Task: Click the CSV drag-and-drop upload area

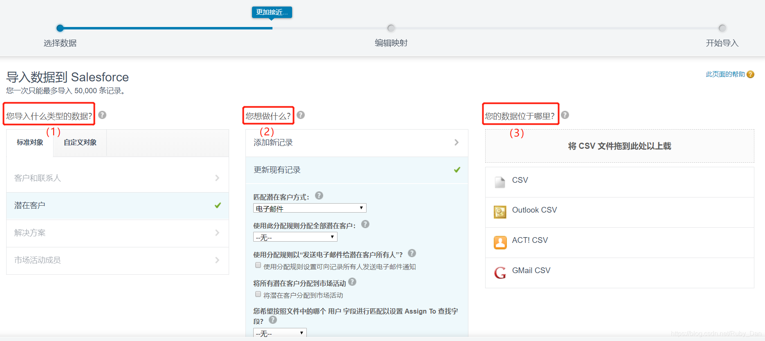Action: point(619,146)
